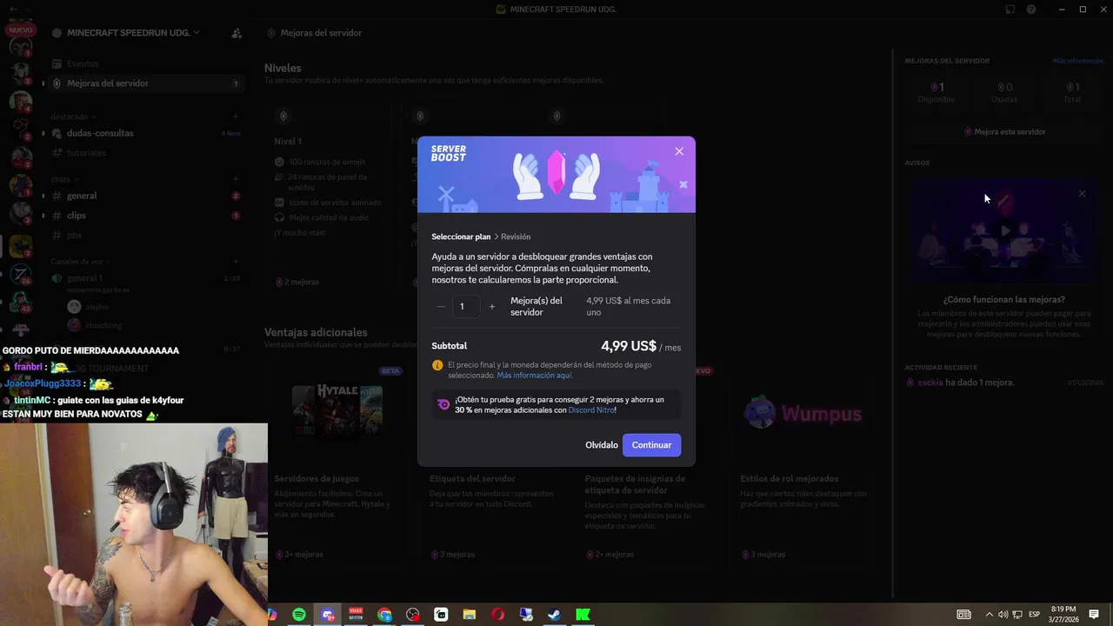Click the boost quantity input field
Image resolution: width=1113 pixels, height=626 pixels.
[466, 307]
